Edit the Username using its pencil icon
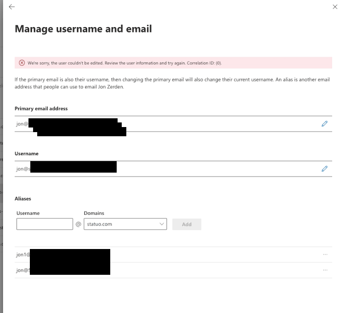The height and width of the screenshot is (313, 339). pos(324,169)
